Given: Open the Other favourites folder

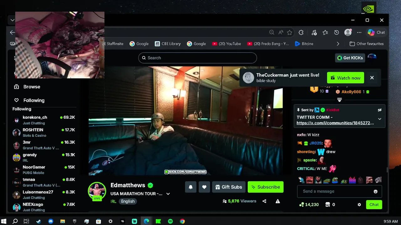Looking at the screenshot, I should [367, 44].
